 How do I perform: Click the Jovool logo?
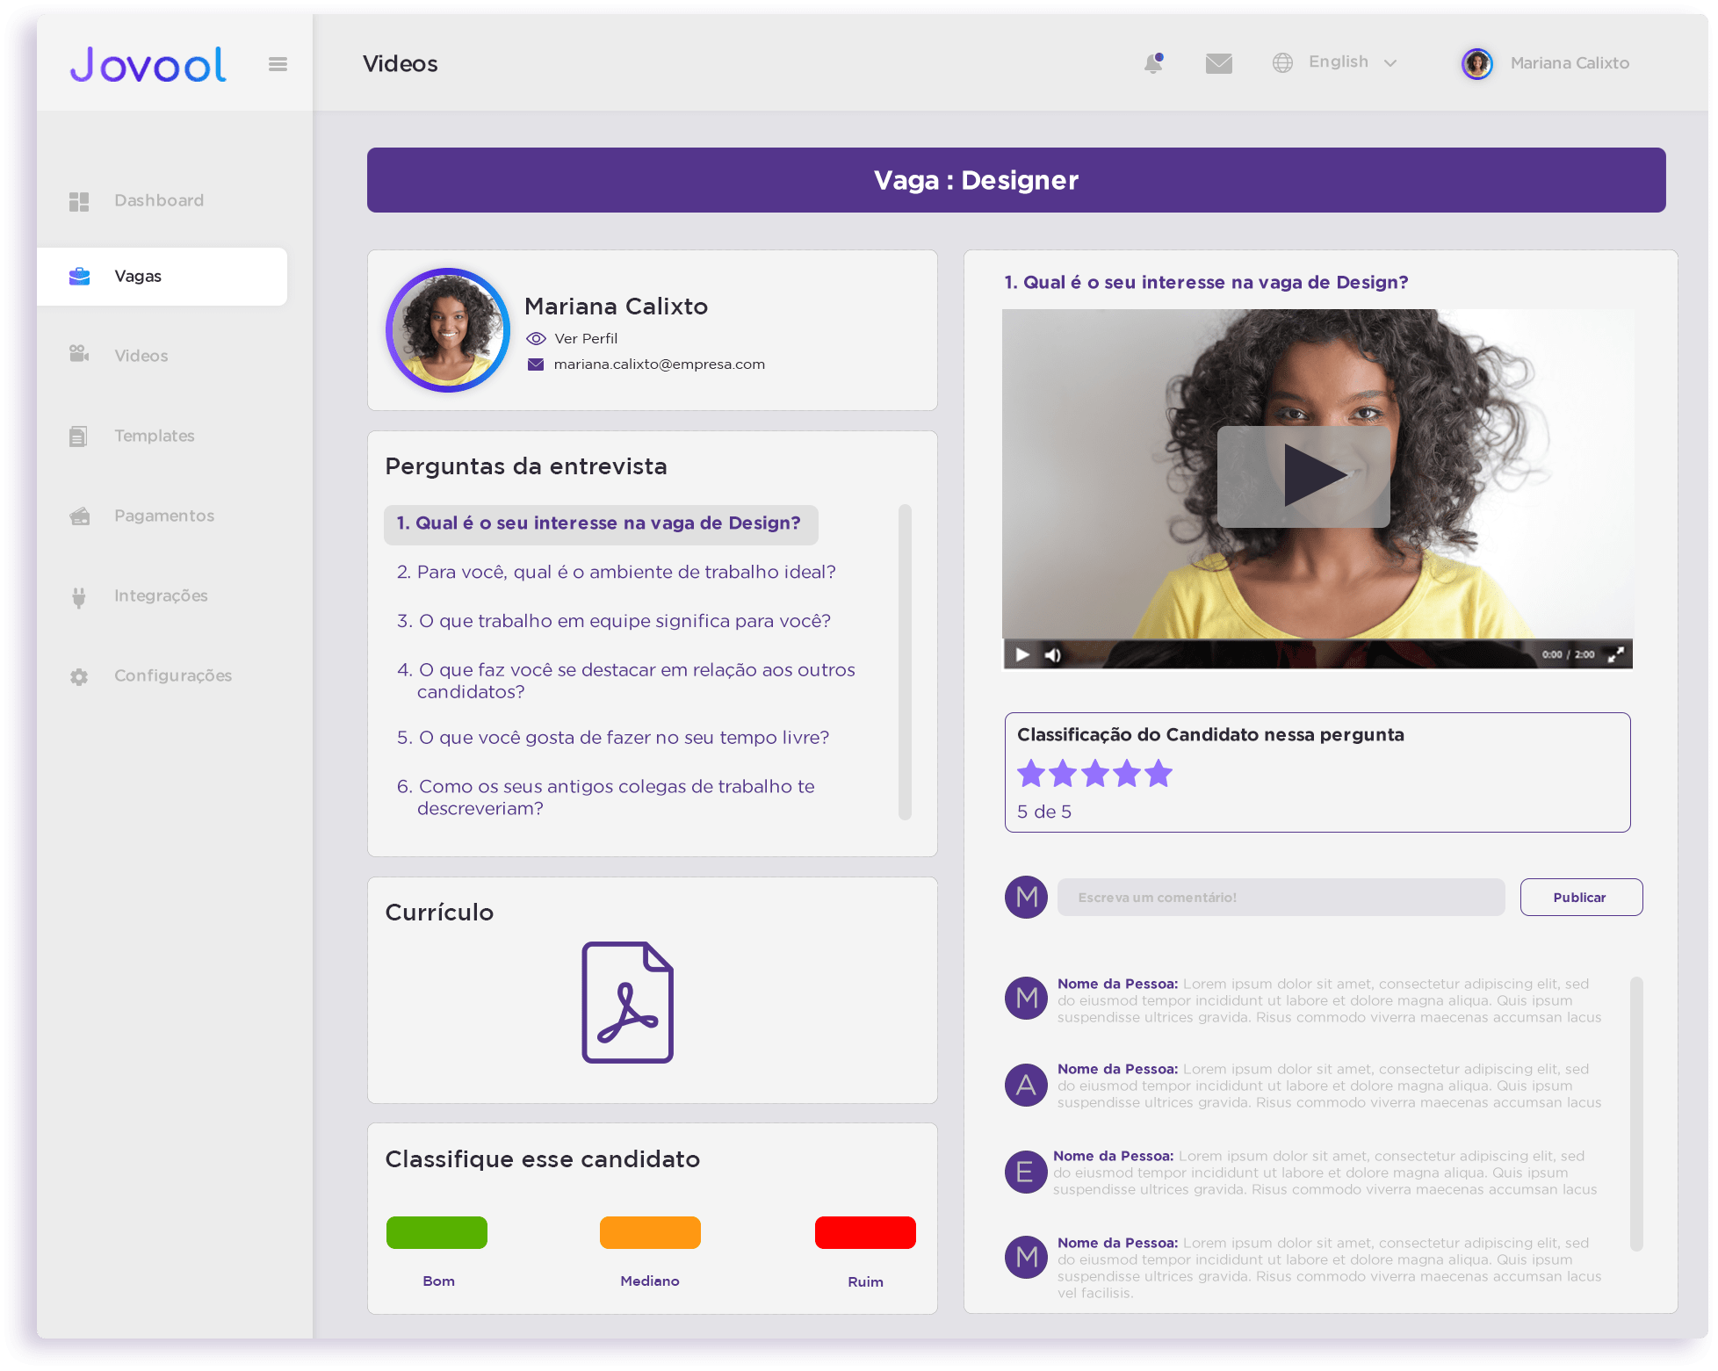(148, 64)
